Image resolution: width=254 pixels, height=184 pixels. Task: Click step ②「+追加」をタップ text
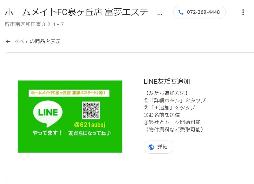[170, 108]
